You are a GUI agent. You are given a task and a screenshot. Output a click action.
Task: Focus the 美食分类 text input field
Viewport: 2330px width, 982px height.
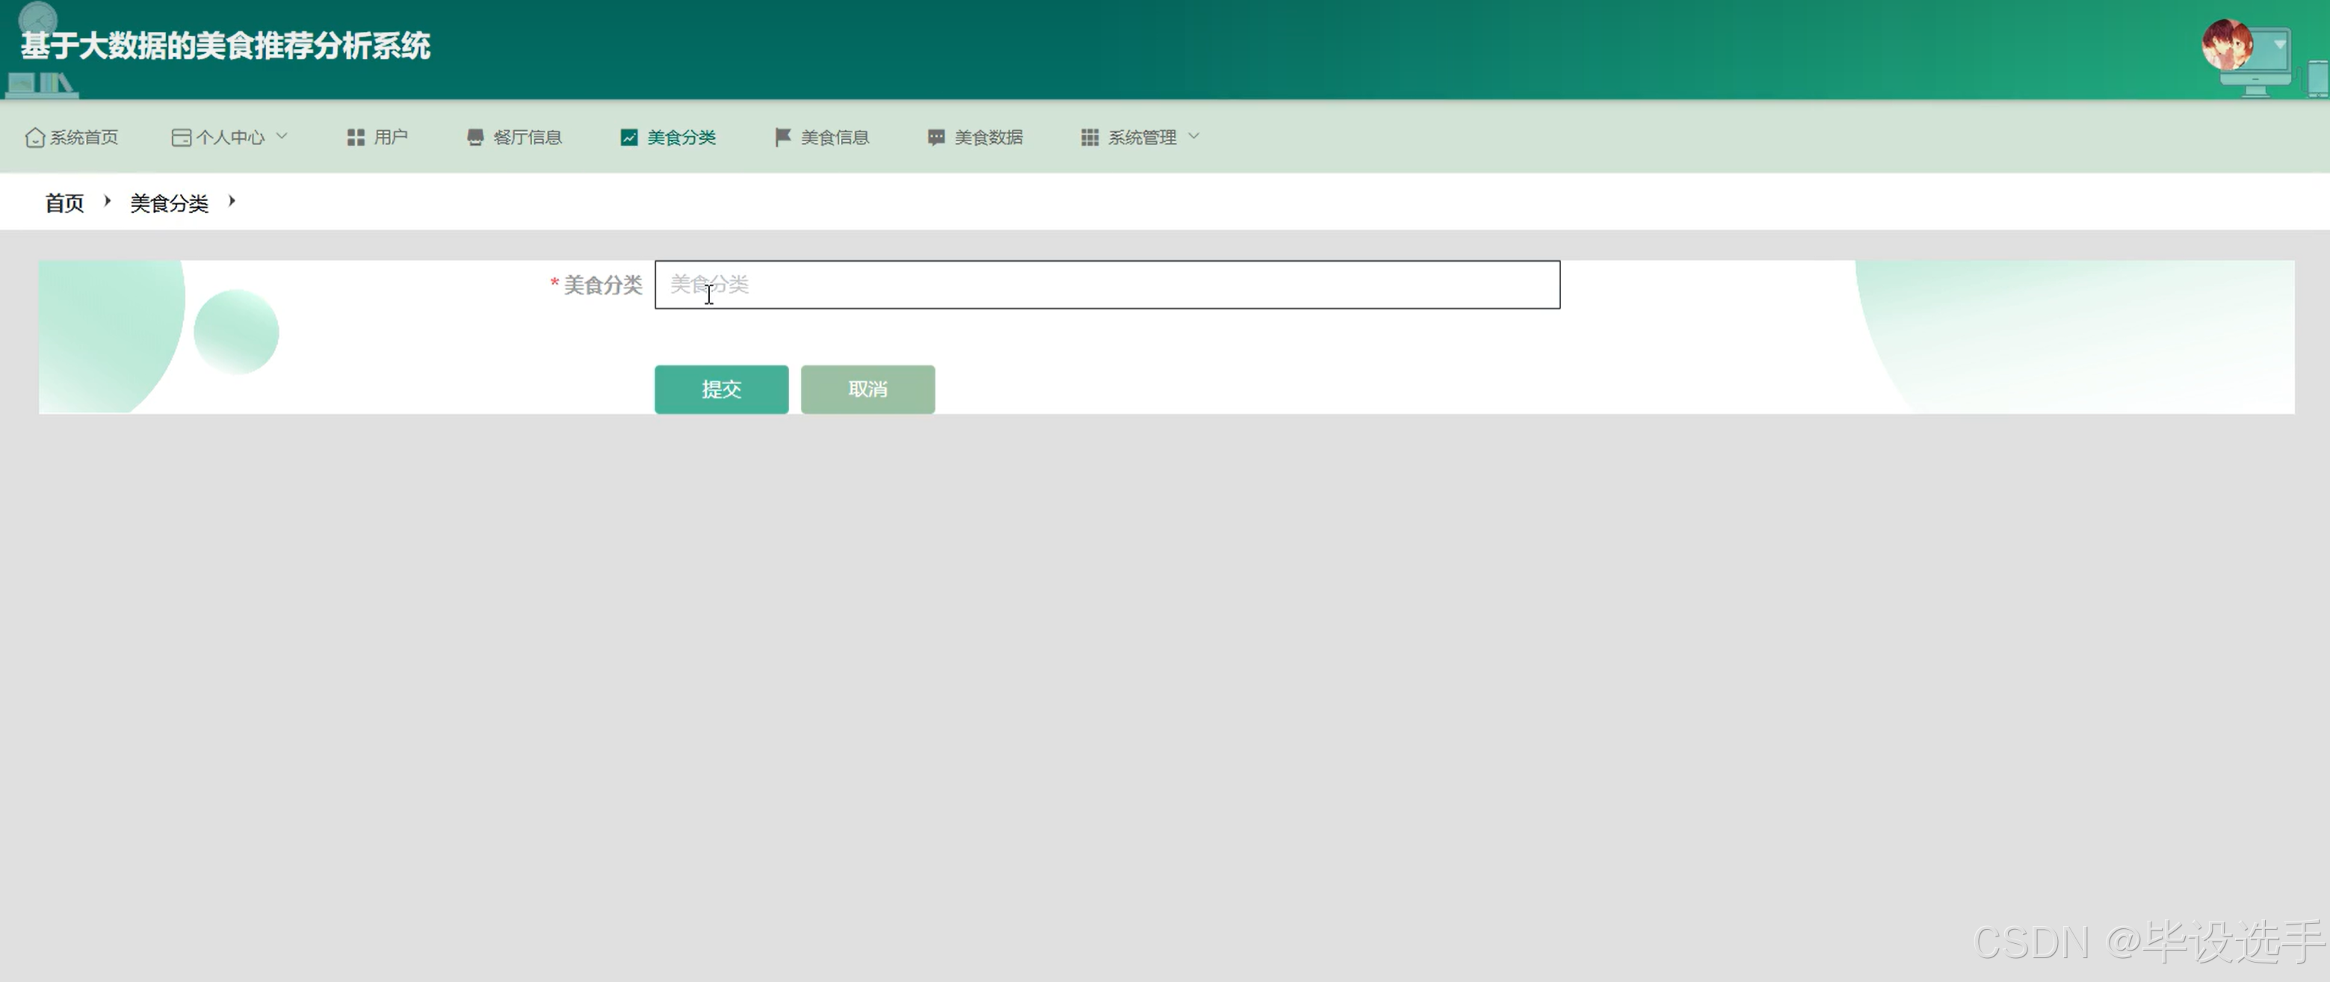point(1106,285)
